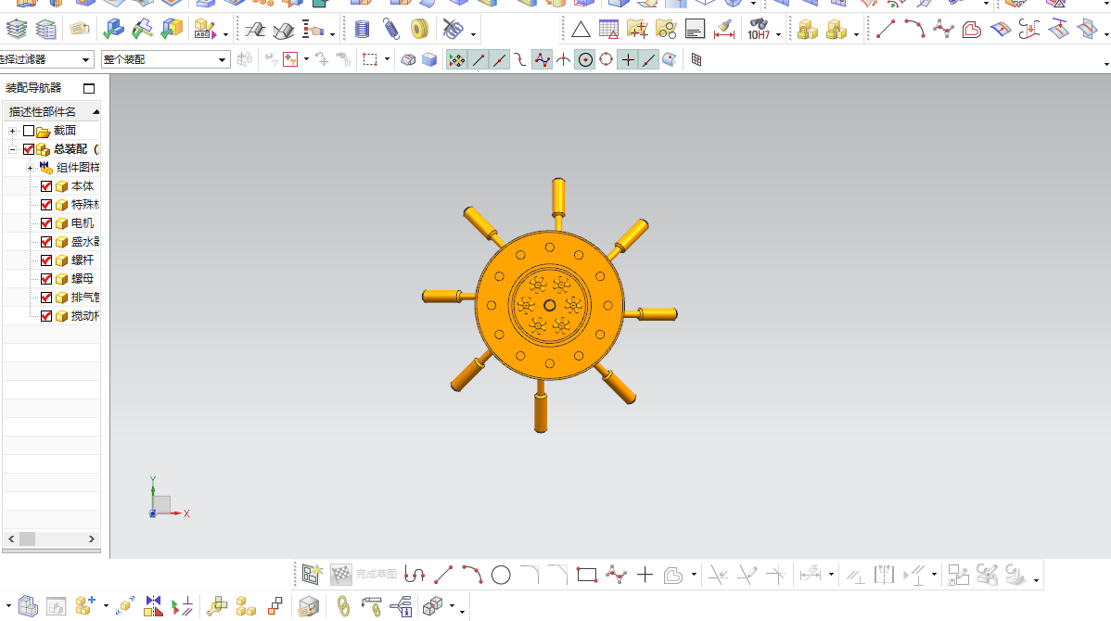Click navigator scrollbar right arrow

pyautogui.click(x=92, y=539)
